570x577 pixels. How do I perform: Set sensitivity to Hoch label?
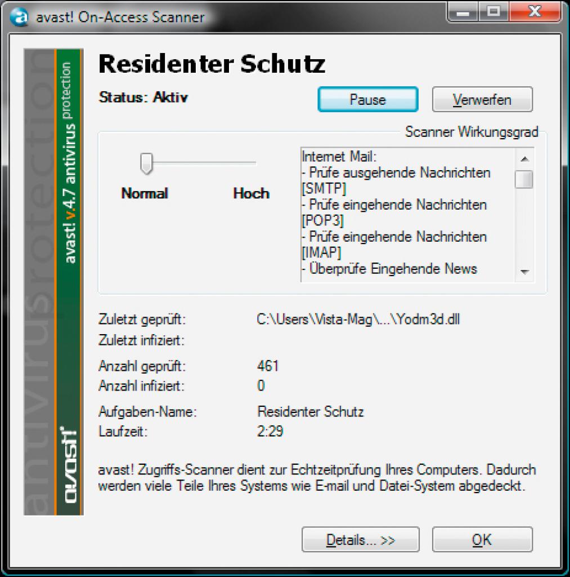pos(252,193)
